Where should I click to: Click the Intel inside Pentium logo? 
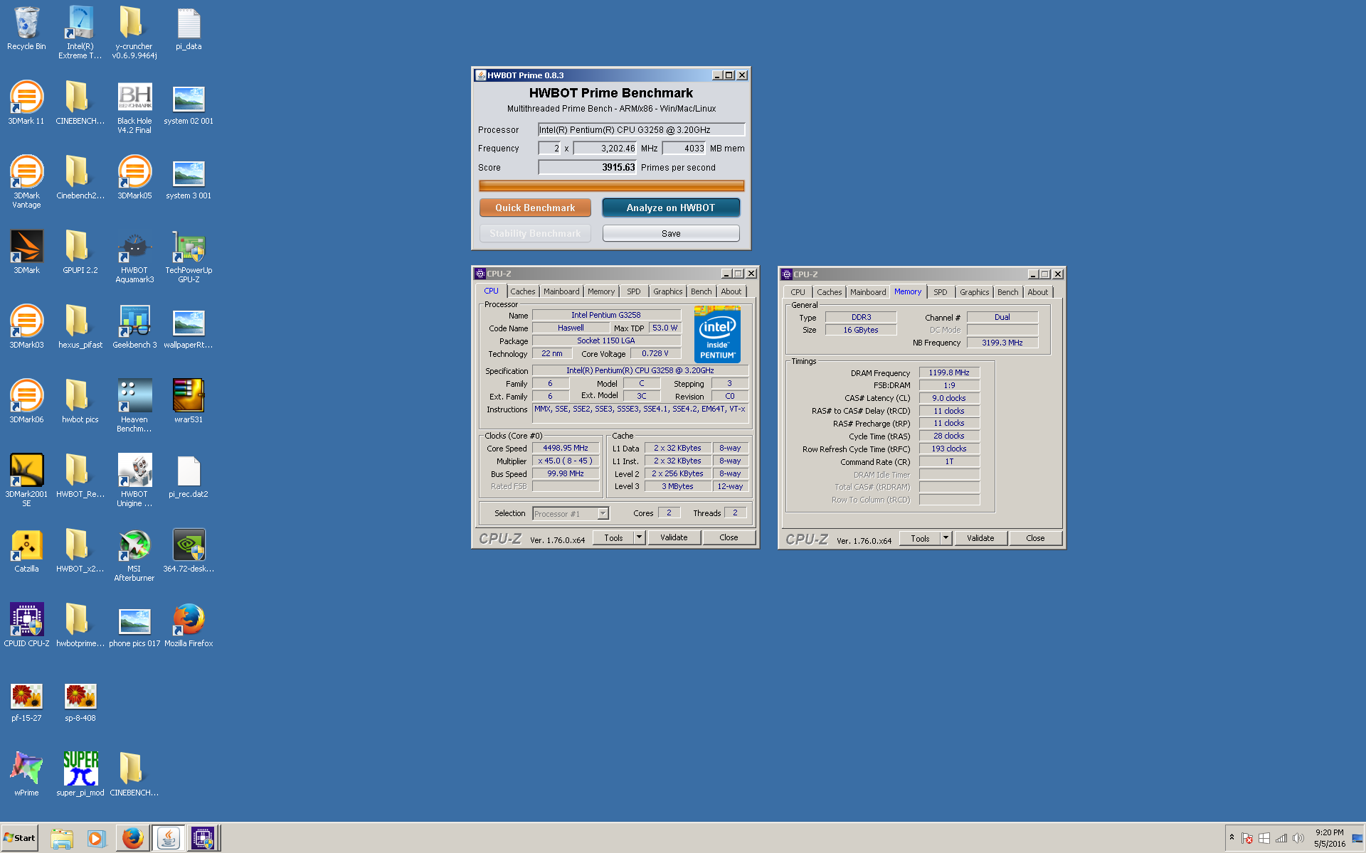tap(717, 335)
